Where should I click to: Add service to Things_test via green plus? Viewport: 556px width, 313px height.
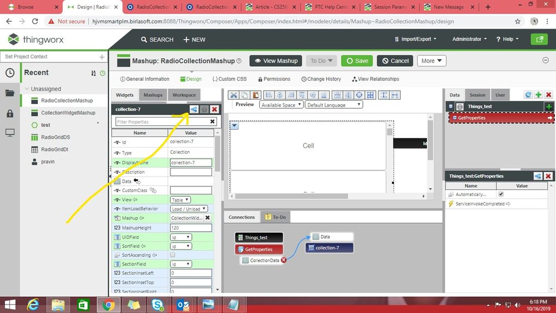click(549, 106)
